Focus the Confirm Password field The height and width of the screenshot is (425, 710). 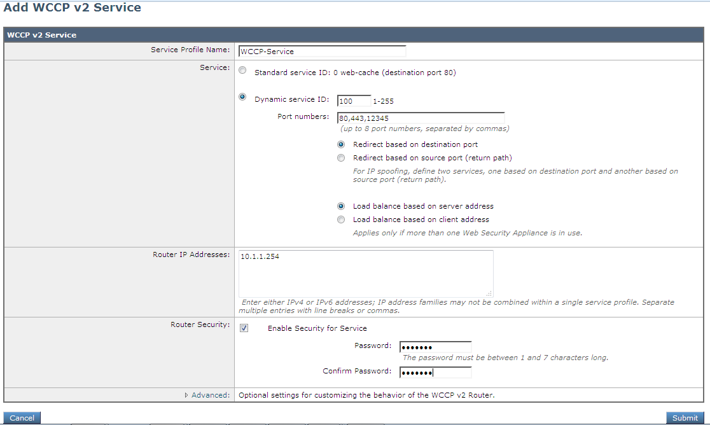tap(435, 372)
